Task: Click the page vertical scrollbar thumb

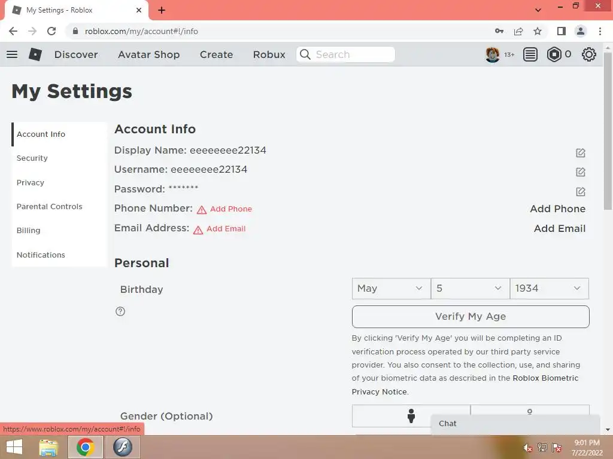Action: click(608, 131)
